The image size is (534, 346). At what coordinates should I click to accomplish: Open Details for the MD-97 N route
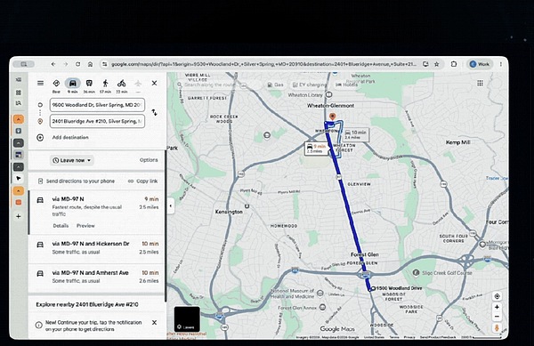(61, 226)
